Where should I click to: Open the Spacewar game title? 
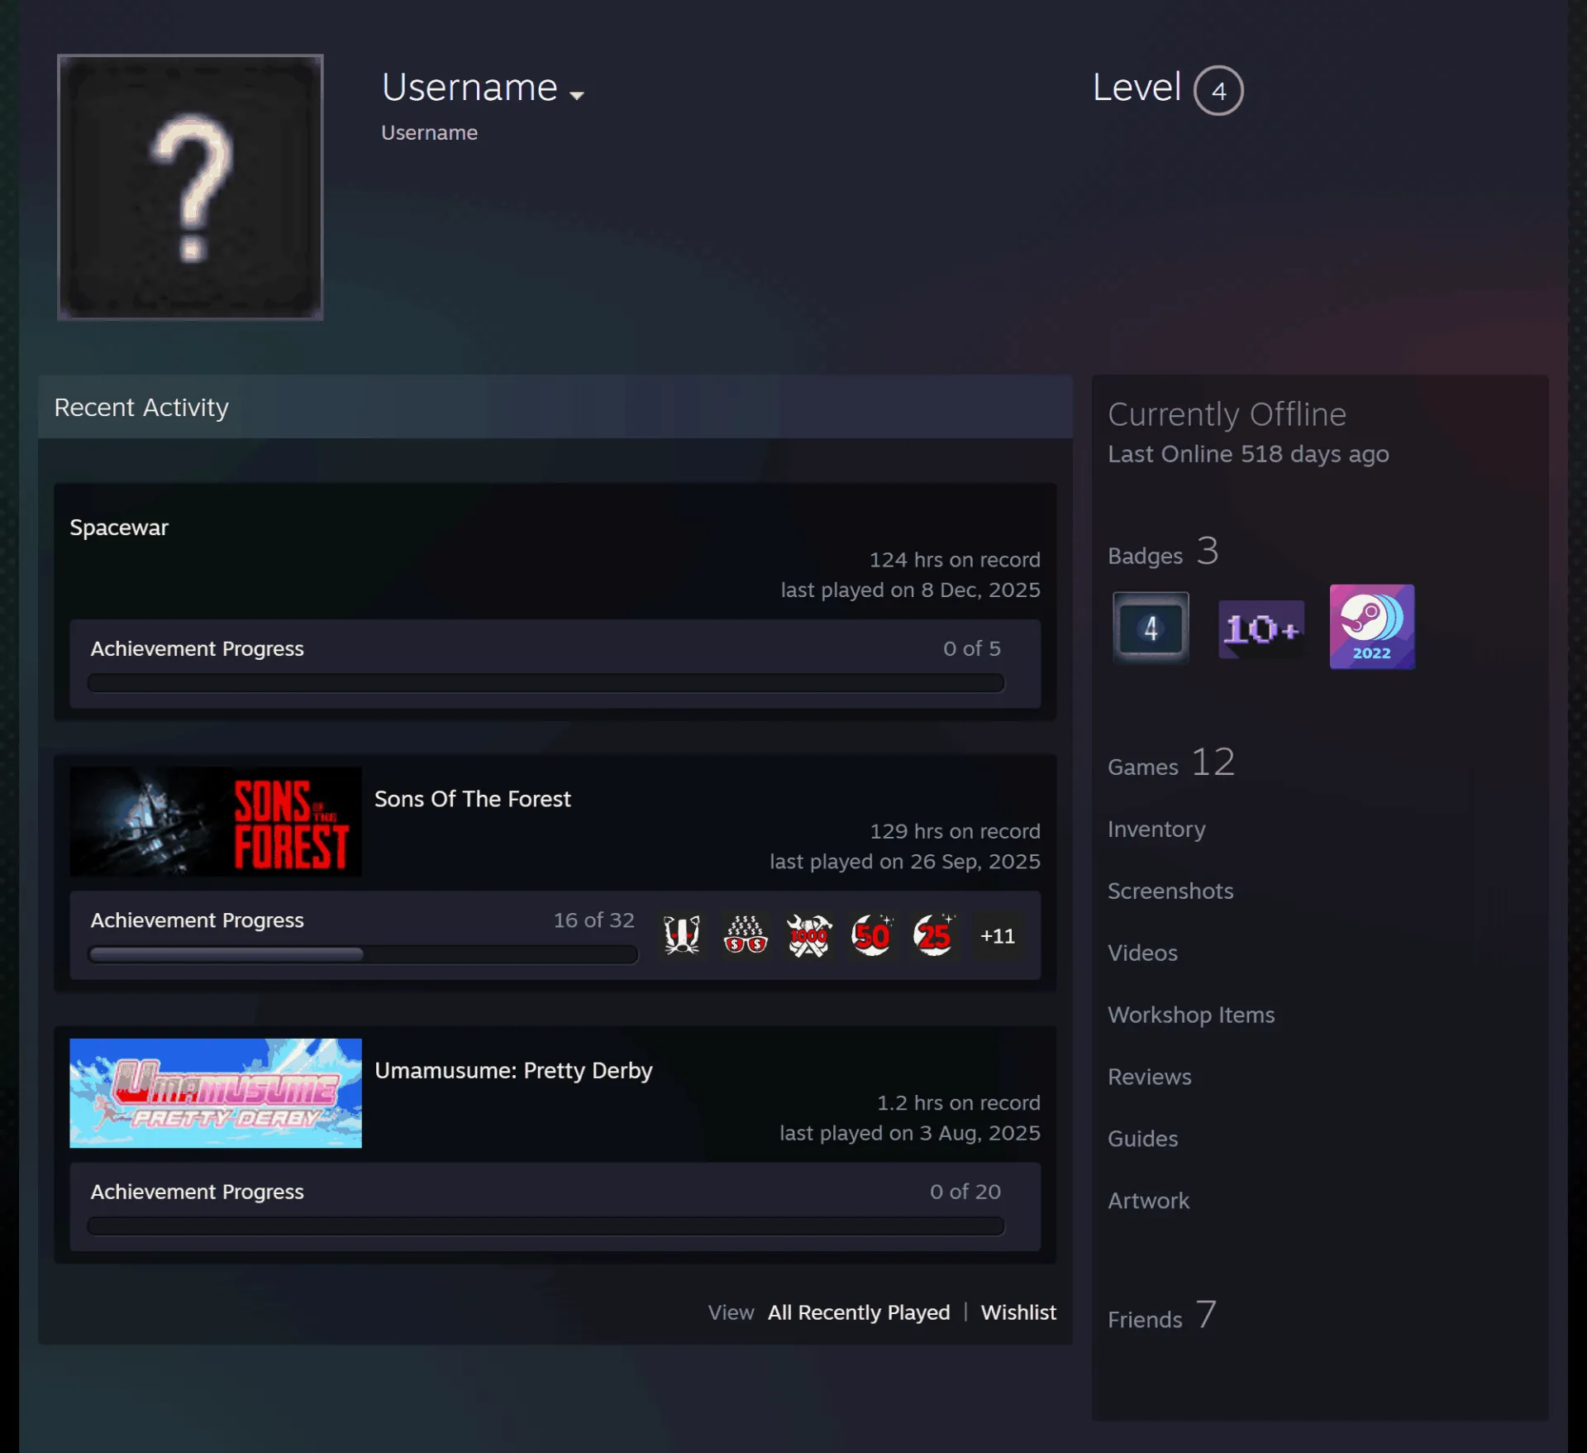pyautogui.click(x=119, y=528)
